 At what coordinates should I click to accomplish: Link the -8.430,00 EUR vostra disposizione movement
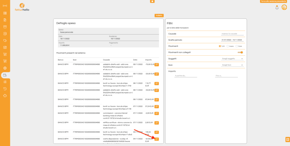(156, 139)
